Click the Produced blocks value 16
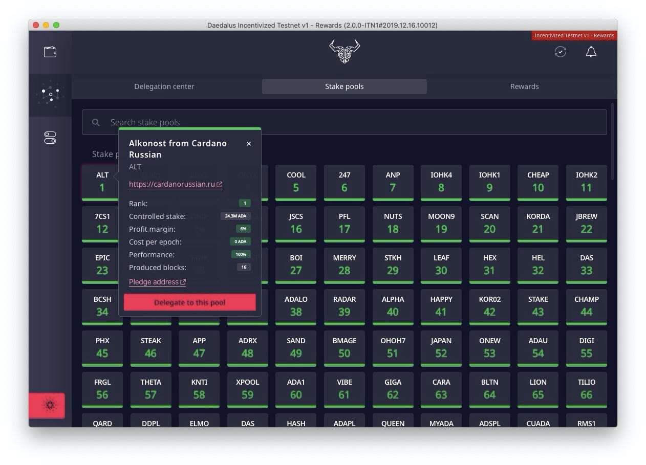The height and width of the screenshot is (465, 646). click(244, 267)
